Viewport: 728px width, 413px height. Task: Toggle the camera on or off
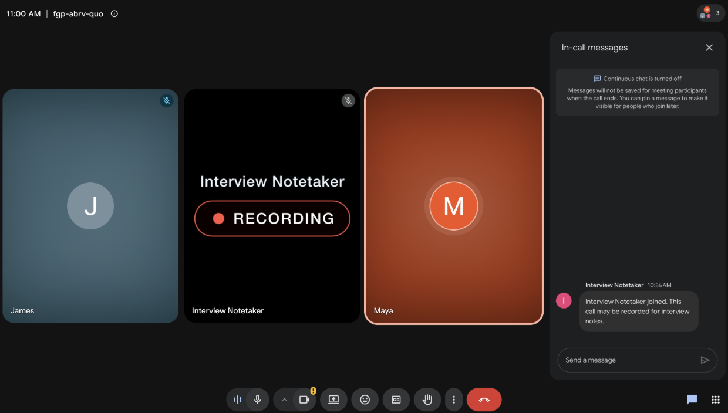[x=304, y=400]
